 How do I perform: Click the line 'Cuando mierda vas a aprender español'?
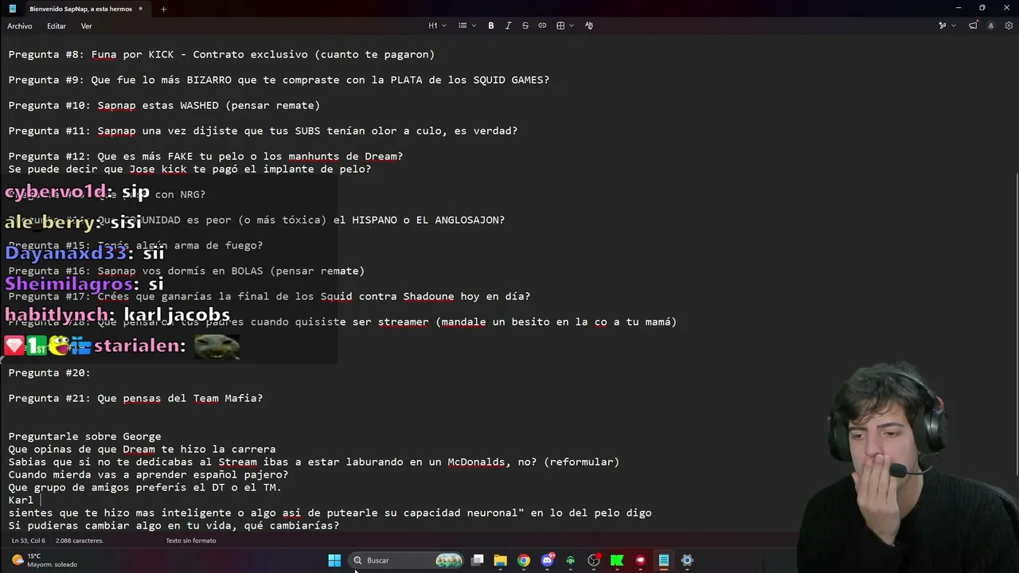[148, 475]
